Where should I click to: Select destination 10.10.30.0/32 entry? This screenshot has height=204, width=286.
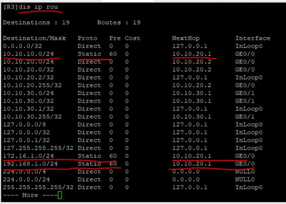(28, 101)
